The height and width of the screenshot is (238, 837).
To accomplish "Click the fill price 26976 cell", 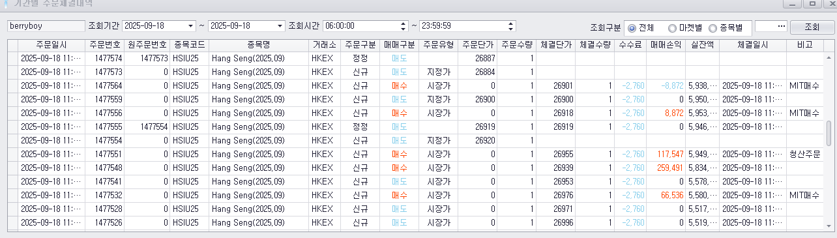I will [556, 195].
